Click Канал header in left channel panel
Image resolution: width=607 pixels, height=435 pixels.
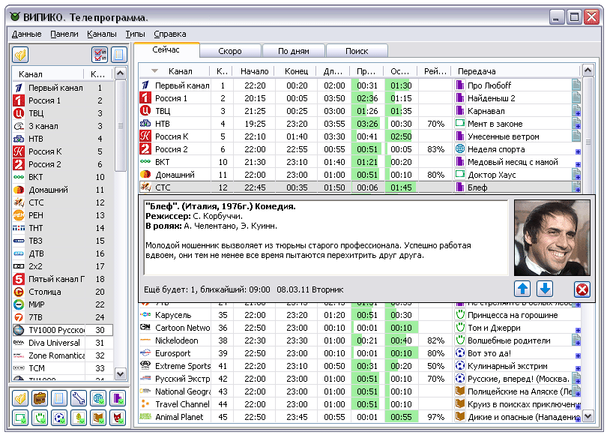click(48, 74)
